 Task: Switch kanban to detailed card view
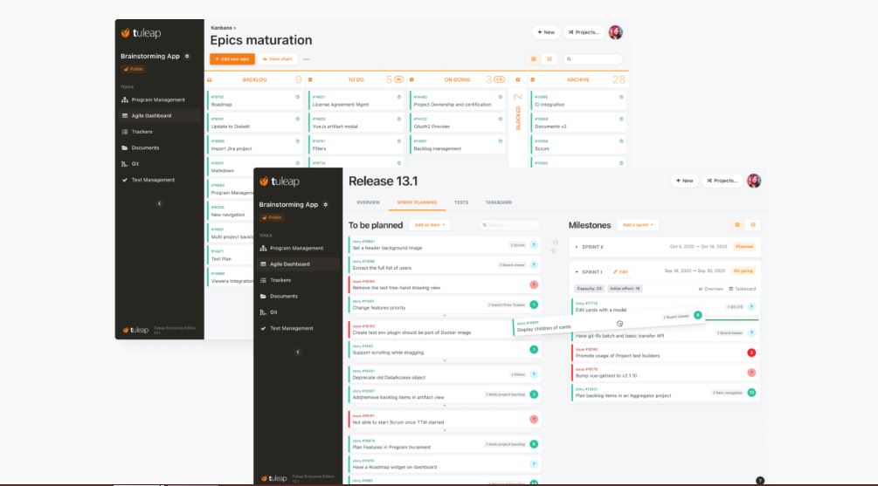click(534, 58)
